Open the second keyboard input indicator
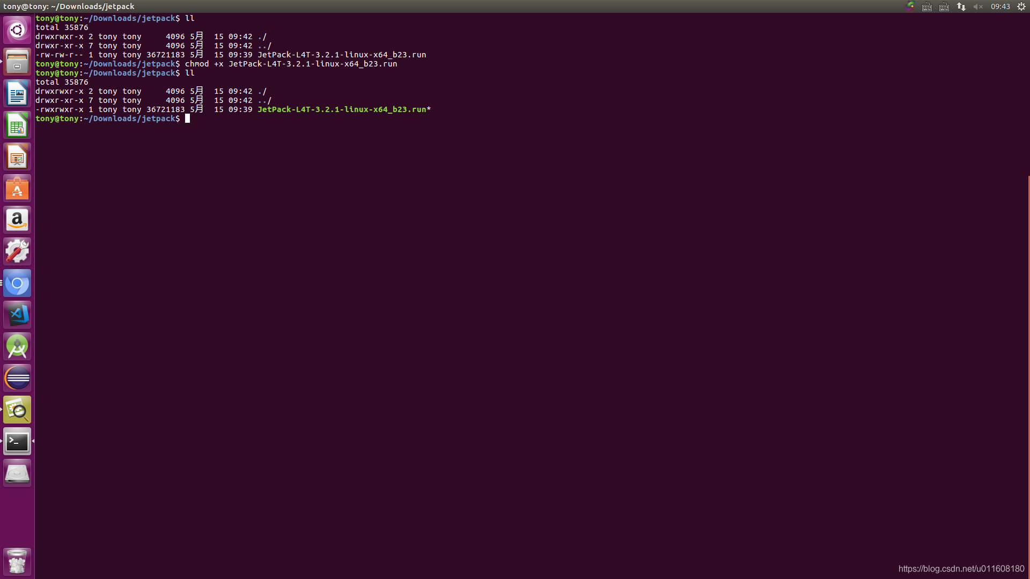The height and width of the screenshot is (579, 1030). click(944, 6)
